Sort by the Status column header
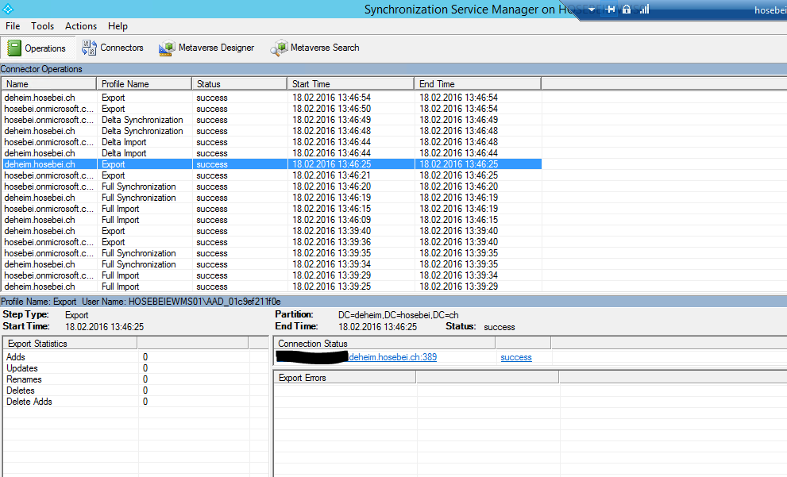This screenshot has width=787, height=477. [x=239, y=84]
